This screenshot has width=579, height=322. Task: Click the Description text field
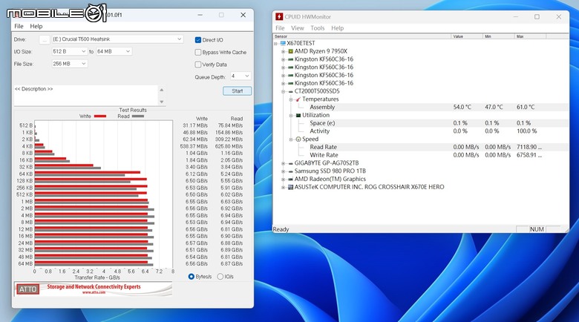[x=85, y=95]
